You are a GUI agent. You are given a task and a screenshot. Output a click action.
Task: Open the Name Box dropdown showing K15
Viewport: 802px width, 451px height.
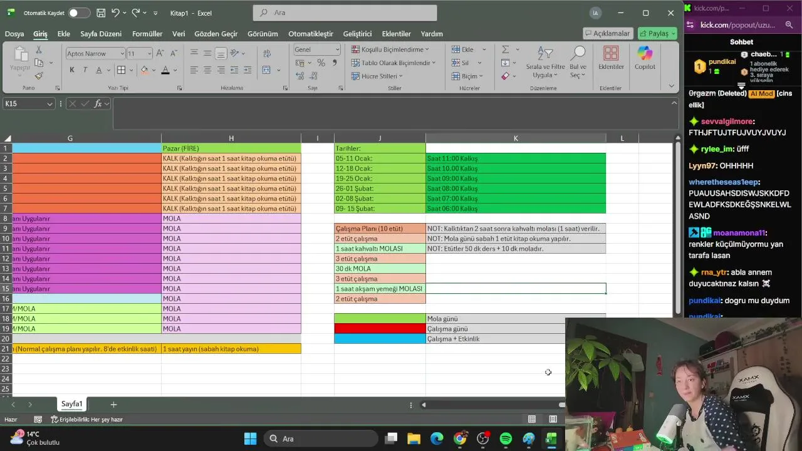point(49,104)
